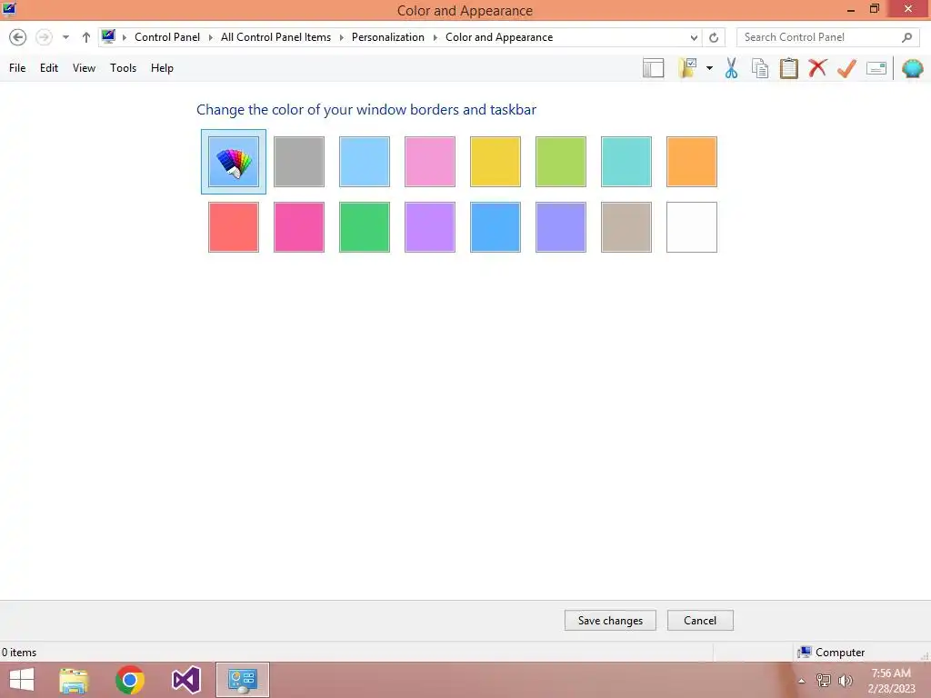931x698 pixels.
Task: Click the Copy toolbar icon
Action: click(x=760, y=68)
